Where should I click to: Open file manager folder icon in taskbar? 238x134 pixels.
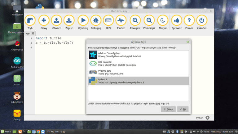(29, 132)
